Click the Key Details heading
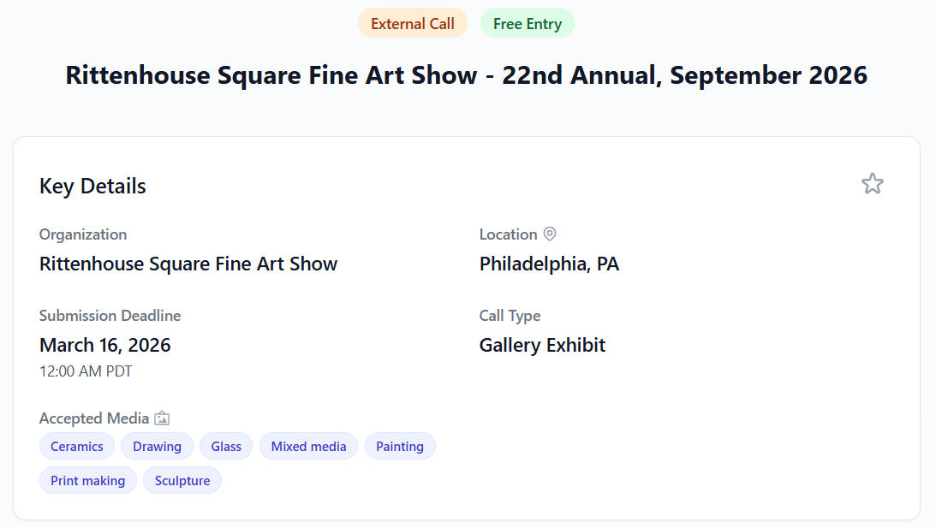This screenshot has width=936, height=528. (x=92, y=186)
